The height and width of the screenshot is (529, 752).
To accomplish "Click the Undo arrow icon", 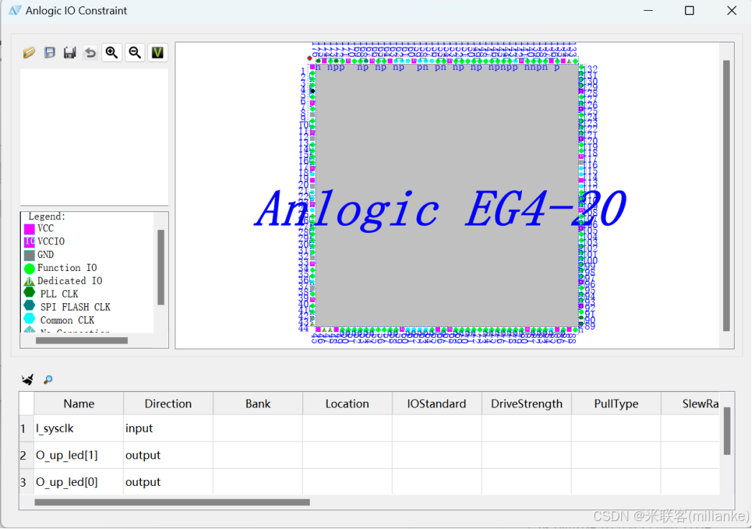I will pyautogui.click(x=90, y=52).
